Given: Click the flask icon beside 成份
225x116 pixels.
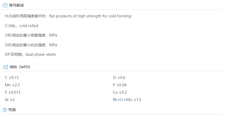Looking at the screenshot, I should pos(5,67).
